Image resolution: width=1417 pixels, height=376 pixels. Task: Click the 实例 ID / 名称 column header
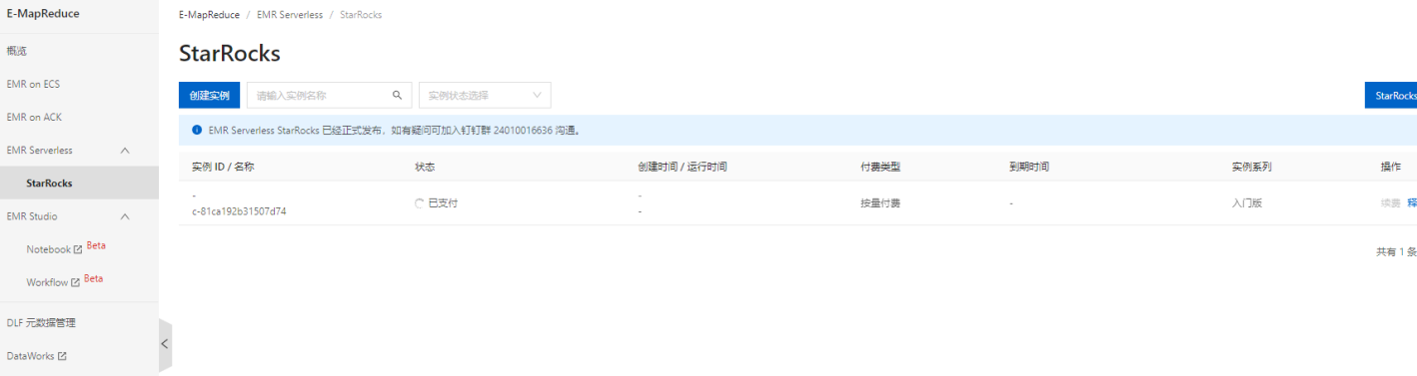[x=223, y=167]
